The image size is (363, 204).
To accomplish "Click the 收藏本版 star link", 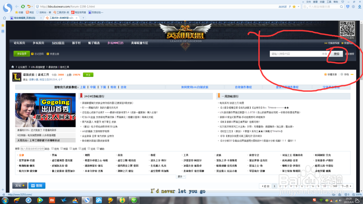I will [330, 74].
